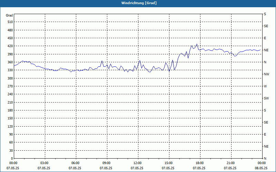Click the SW compass label
The height and width of the screenshot is (172, 276).
[266, 98]
